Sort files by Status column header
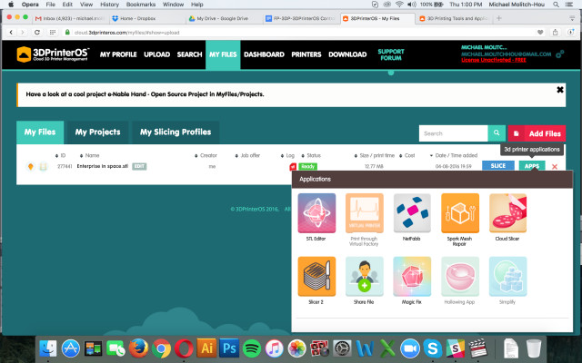The image size is (582, 363). pos(314,155)
